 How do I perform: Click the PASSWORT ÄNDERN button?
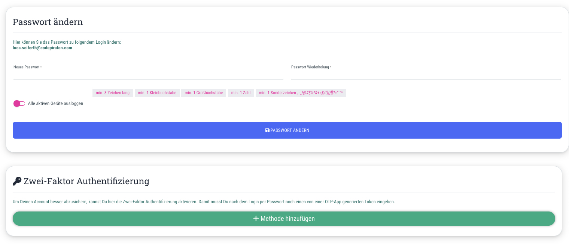tap(287, 130)
